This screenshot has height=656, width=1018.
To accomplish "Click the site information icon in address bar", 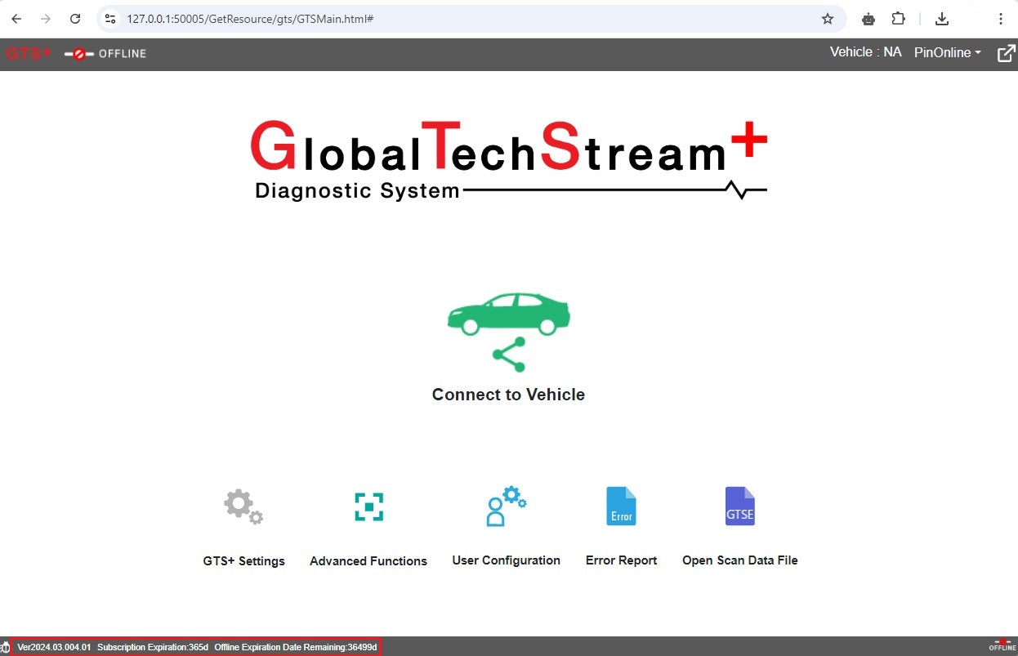I will [110, 18].
